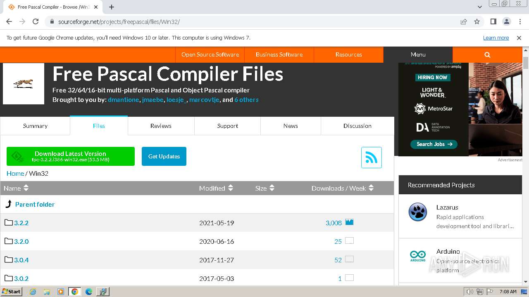The image size is (529, 297).
Task: Click the Get Updates button
Action: coord(164,156)
